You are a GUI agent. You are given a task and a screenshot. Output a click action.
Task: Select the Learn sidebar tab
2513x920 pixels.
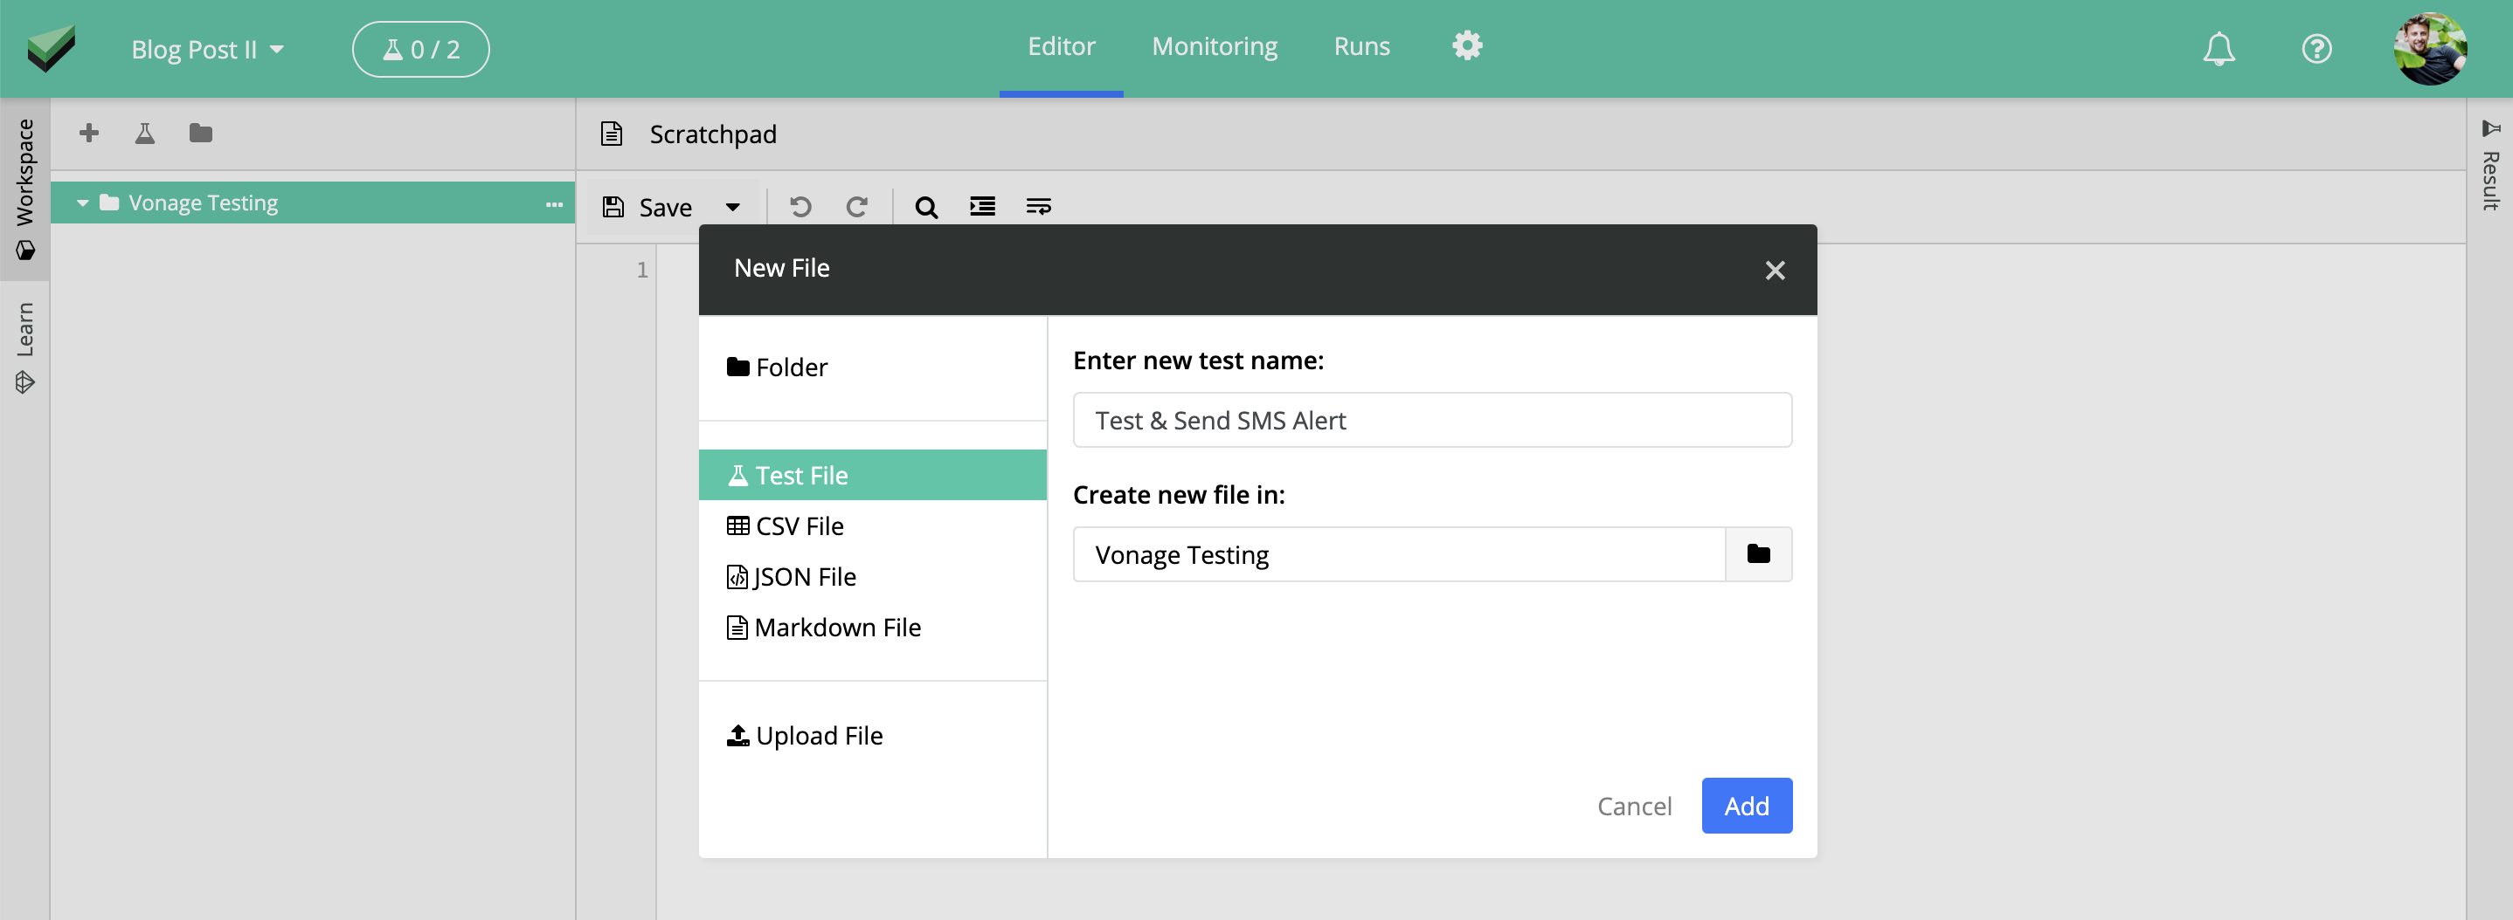click(25, 347)
